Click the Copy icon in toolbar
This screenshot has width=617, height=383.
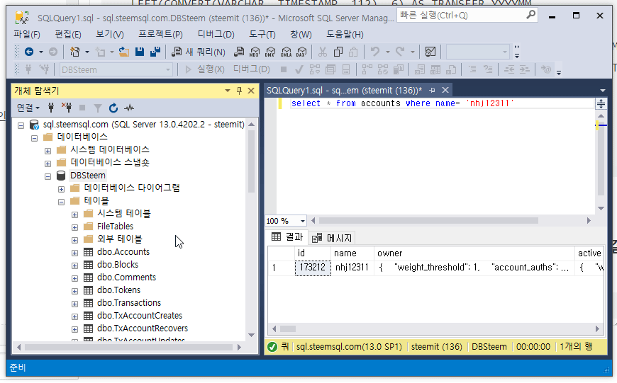338,52
